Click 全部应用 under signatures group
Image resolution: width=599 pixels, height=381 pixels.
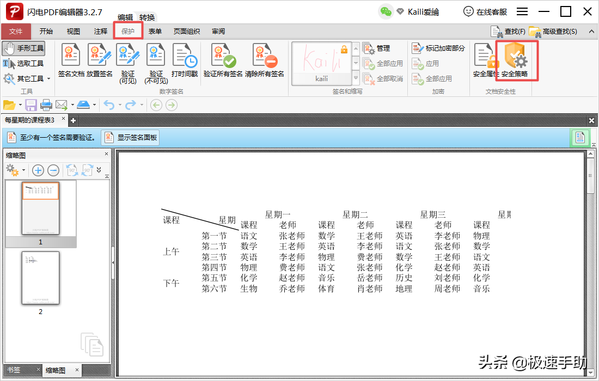tap(383, 64)
